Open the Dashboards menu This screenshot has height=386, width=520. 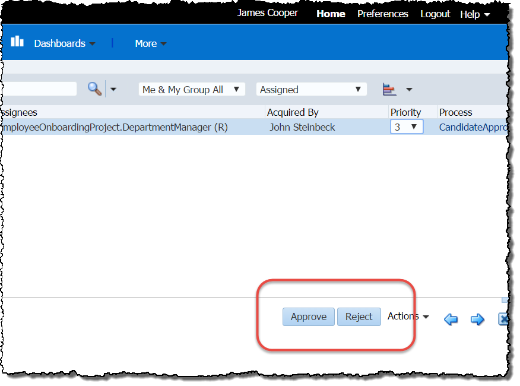click(x=64, y=43)
